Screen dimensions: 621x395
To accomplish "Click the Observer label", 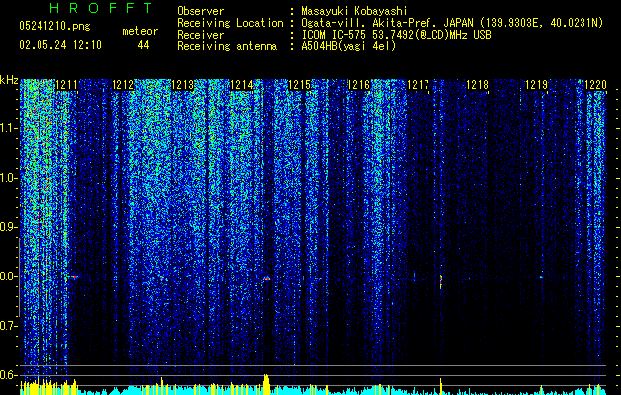I will [x=200, y=11].
